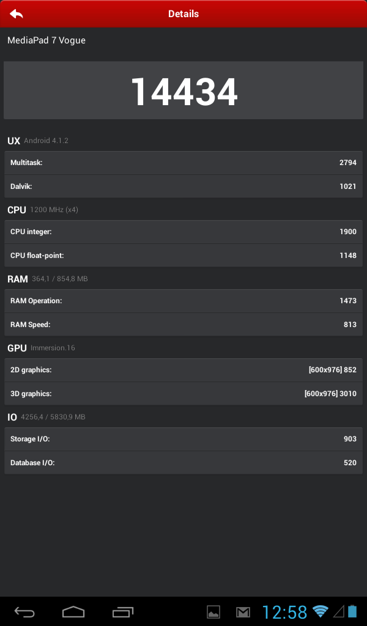This screenshot has width=367, height=626.
Task: Select the CPU float-point row
Action: 183,256
